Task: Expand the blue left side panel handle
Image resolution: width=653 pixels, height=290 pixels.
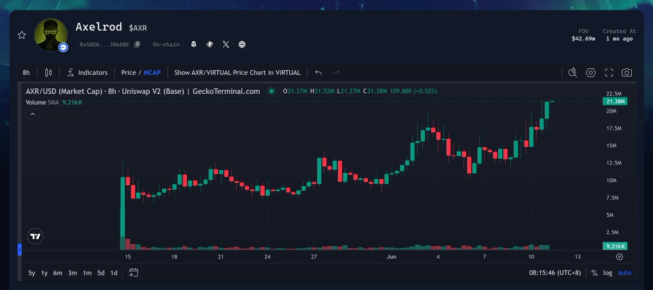Action: (x=19, y=250)
